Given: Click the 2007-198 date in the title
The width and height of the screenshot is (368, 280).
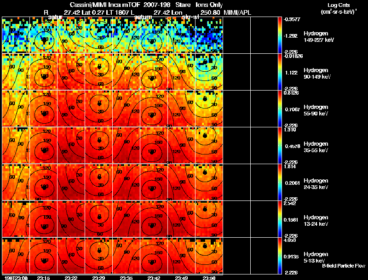Looking at the screenshot, I should pos(157,5).
